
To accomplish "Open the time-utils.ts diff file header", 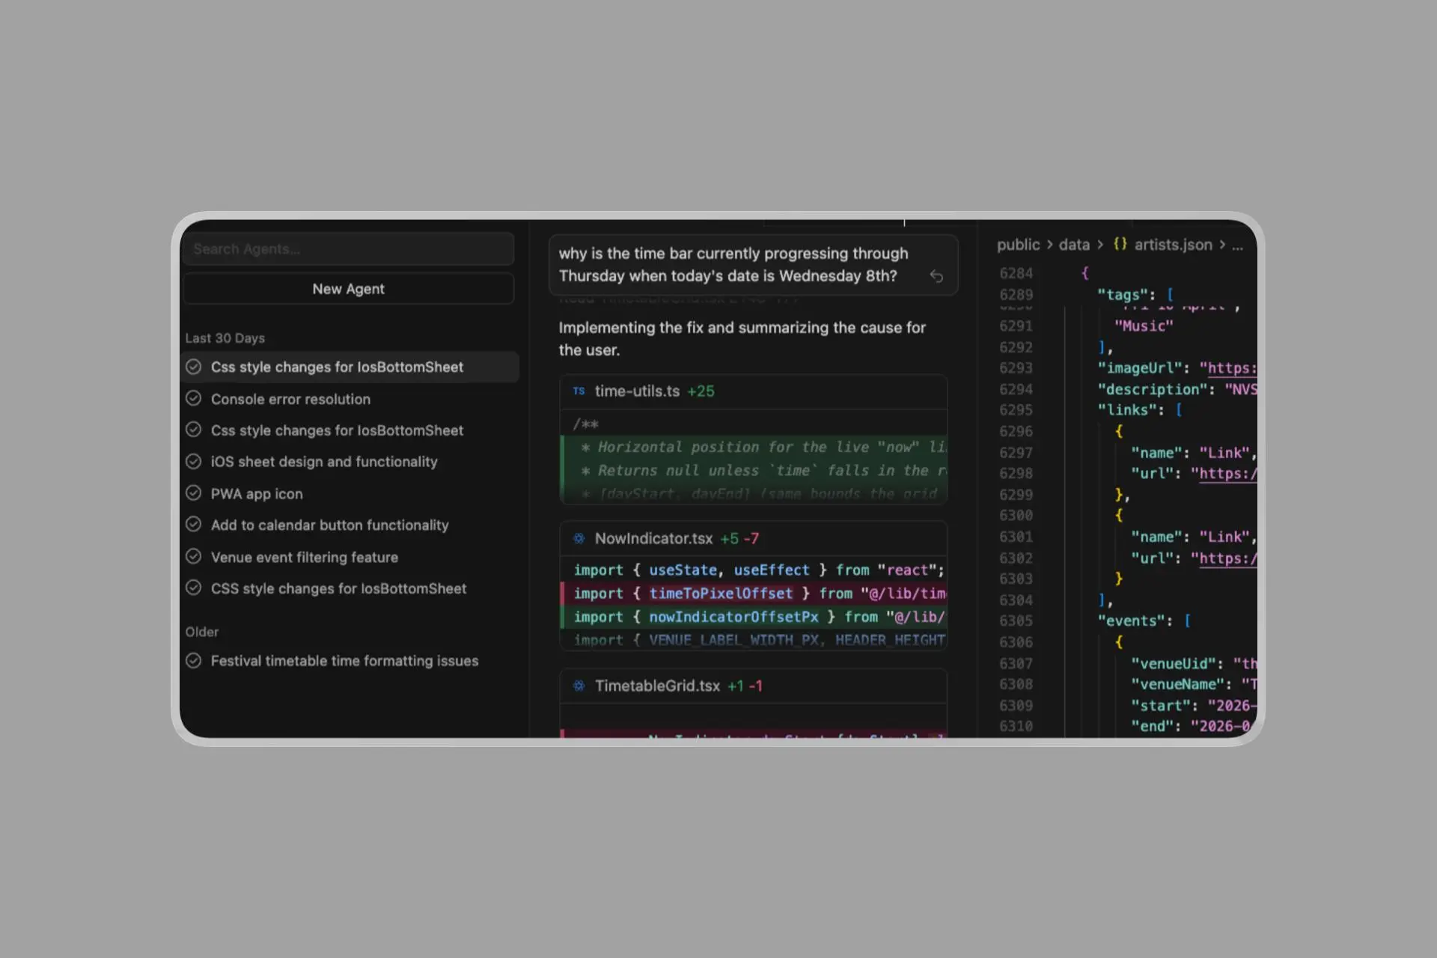I will [x=753, y=391].
